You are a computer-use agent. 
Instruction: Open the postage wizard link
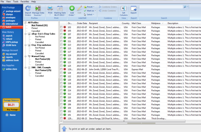tap(13, 11)
